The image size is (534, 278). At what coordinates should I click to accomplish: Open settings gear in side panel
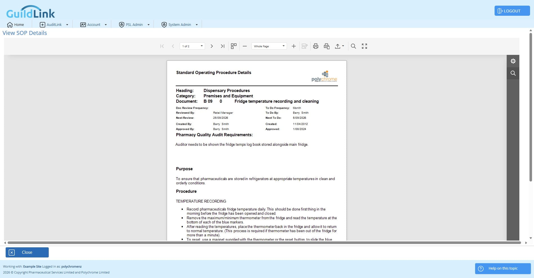tap(513, 61)
